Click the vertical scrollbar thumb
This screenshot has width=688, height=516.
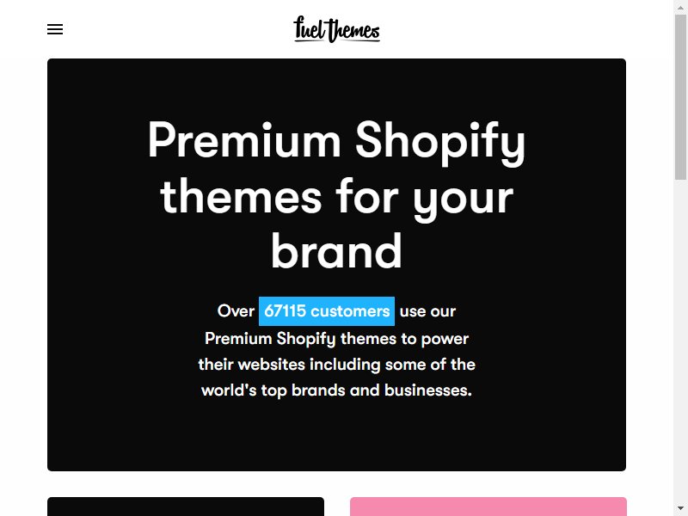(680, 96)
